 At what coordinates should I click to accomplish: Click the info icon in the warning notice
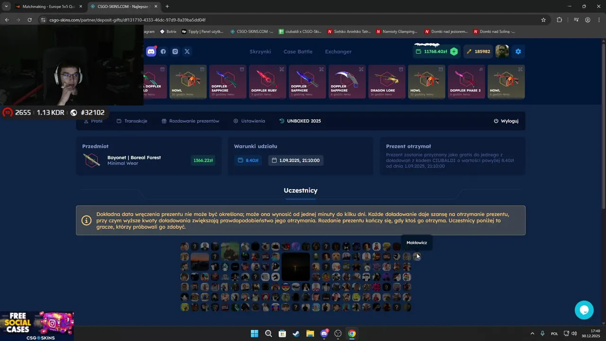(87, 221)
